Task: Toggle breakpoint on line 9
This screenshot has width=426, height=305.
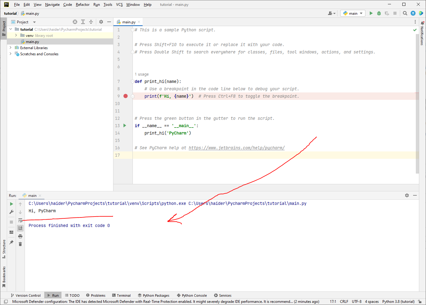Action: click(x=125, y=96)
